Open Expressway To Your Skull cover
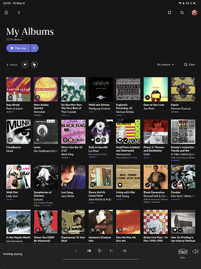201x269 pixels. coord(73,222)
